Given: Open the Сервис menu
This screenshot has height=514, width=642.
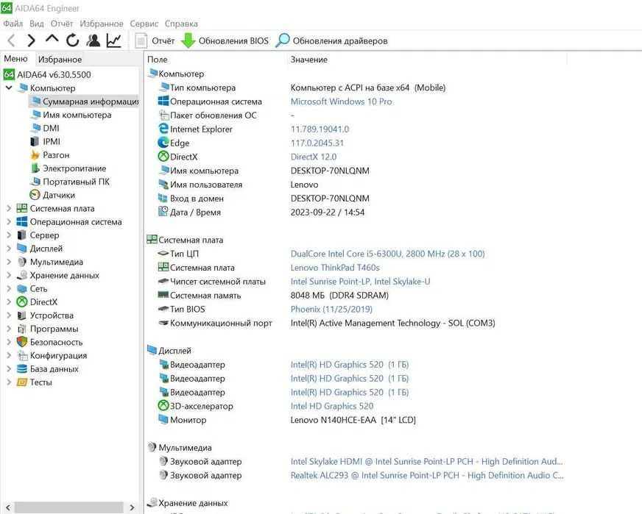Looking at the screenshot, I should [144, 24].
